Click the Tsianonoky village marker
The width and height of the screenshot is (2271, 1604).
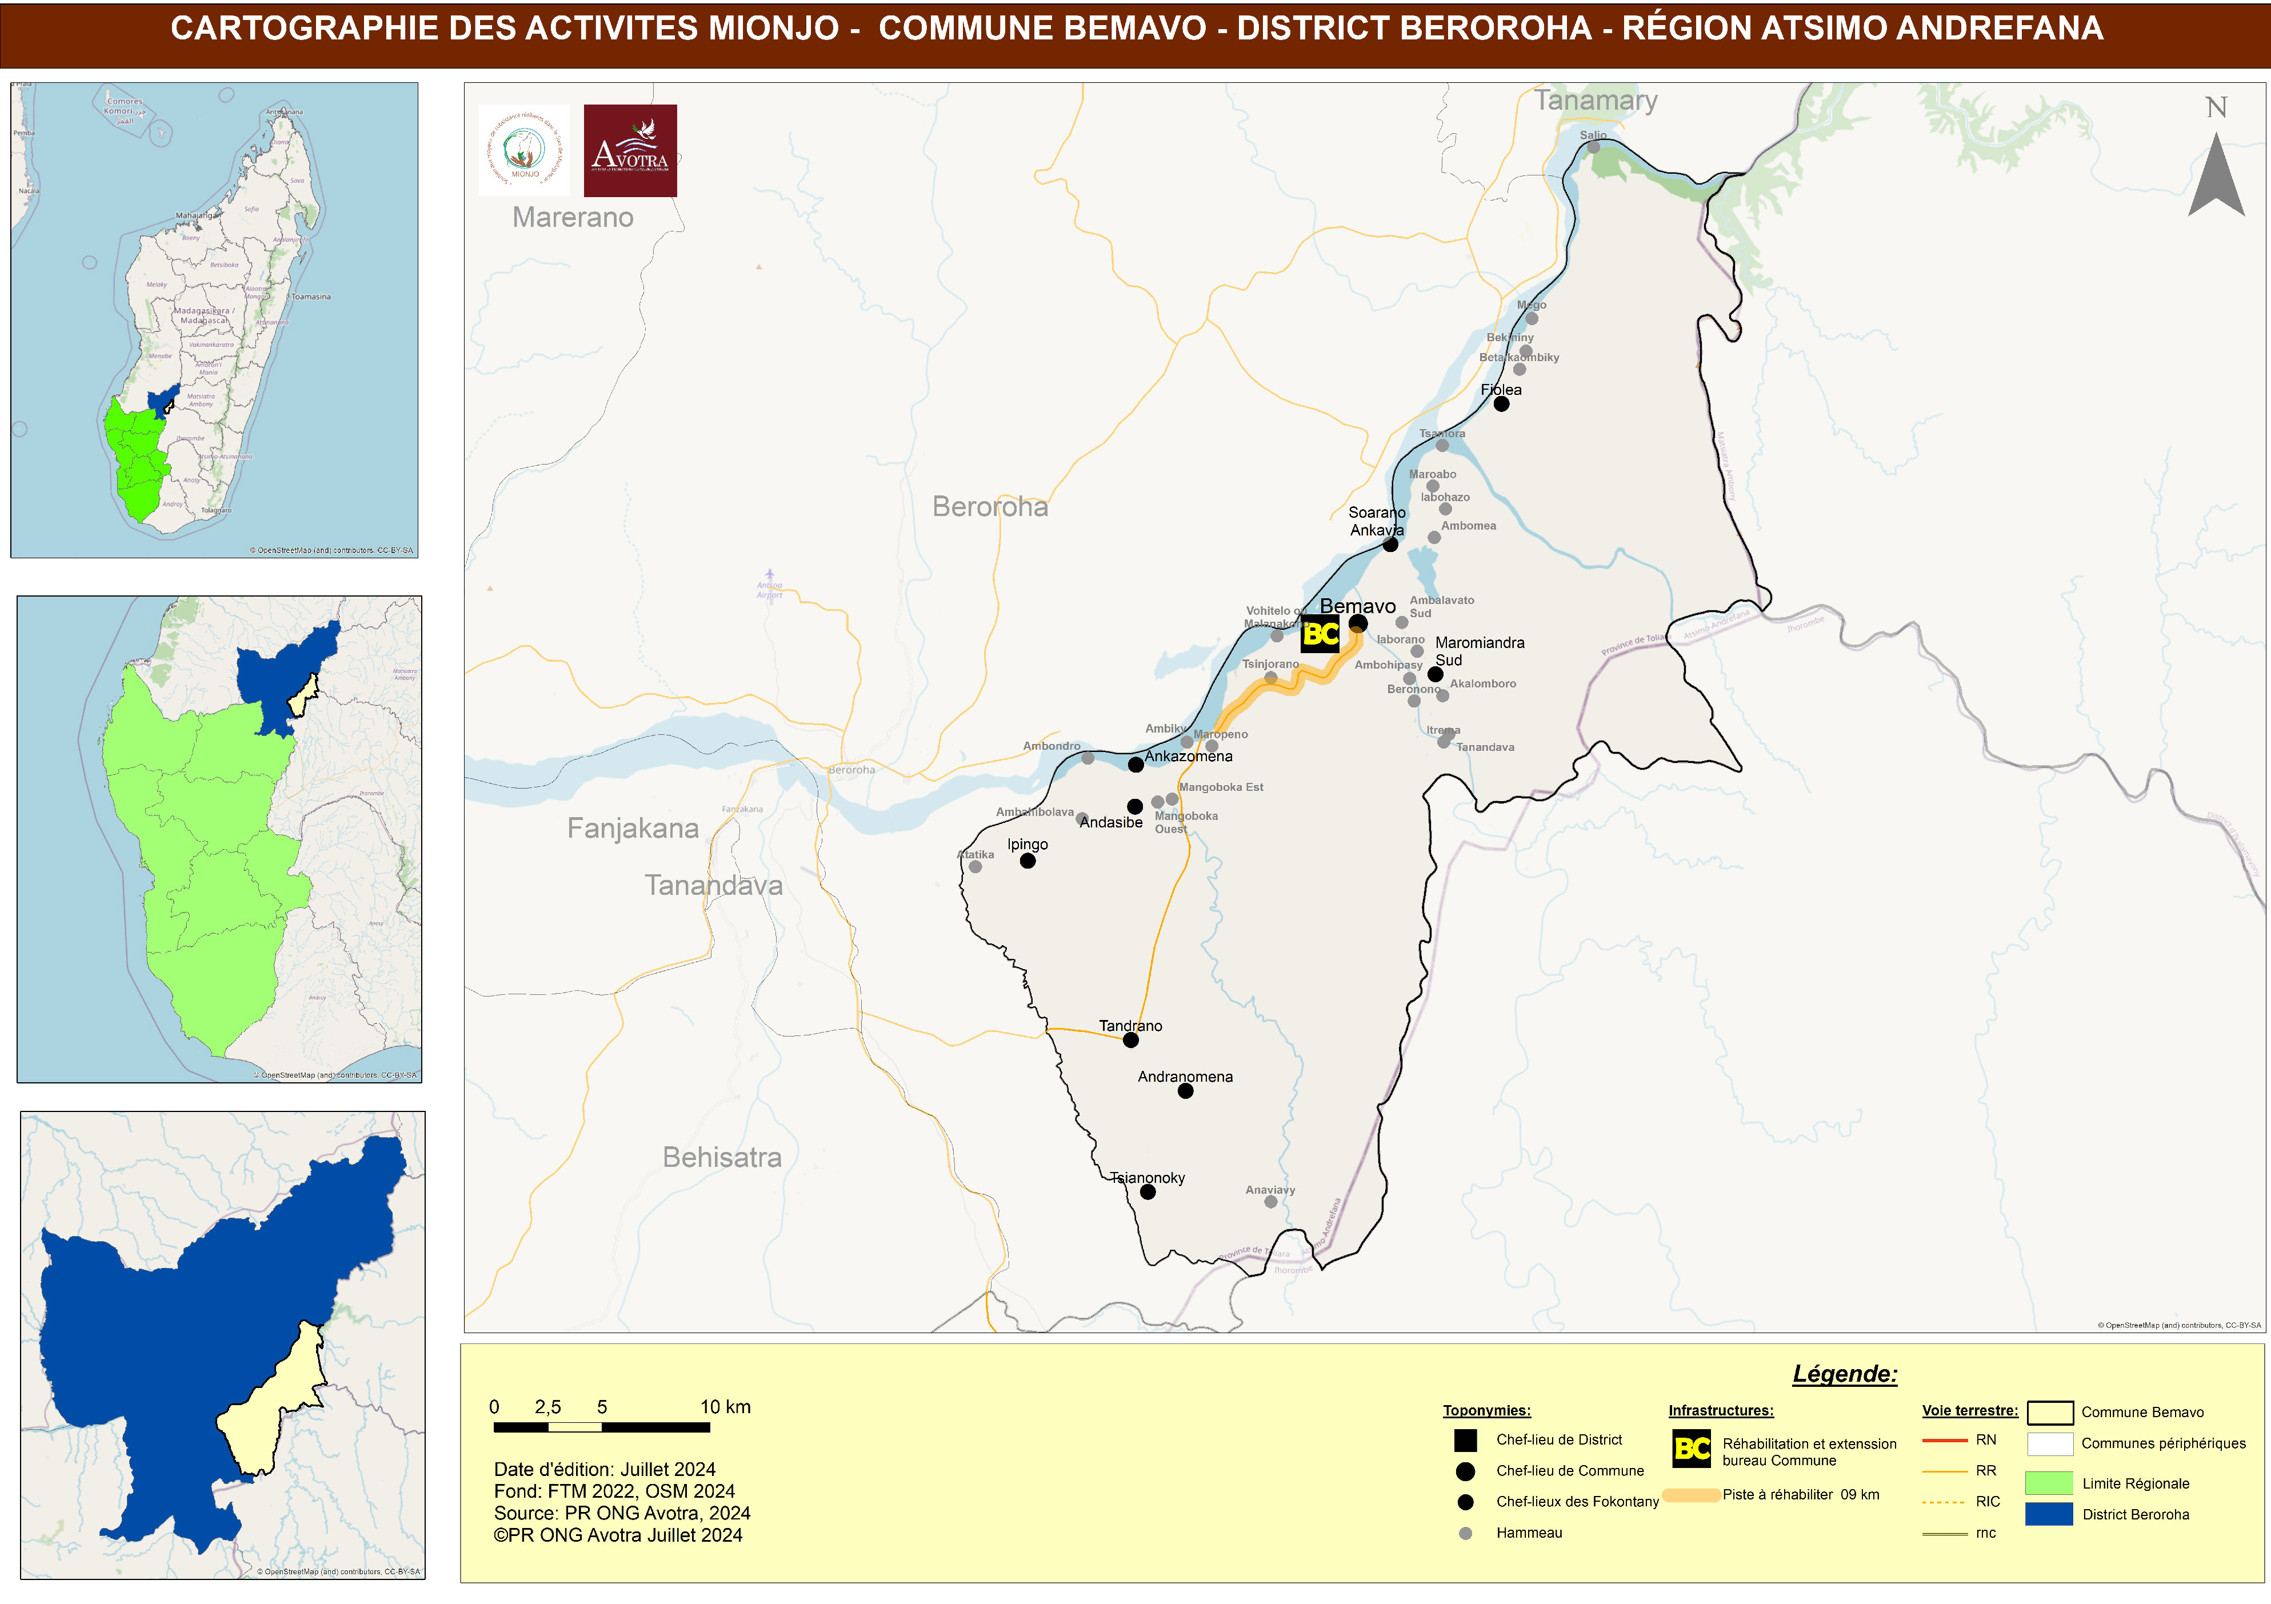(x=1148, y=1193)
